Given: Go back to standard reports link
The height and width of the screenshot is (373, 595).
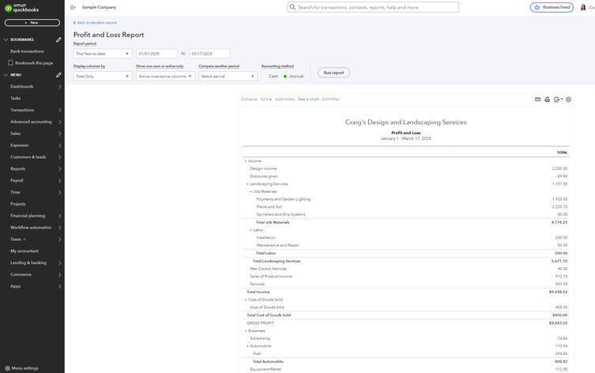Looking at the screenshot, I should [x=96, y=23].
